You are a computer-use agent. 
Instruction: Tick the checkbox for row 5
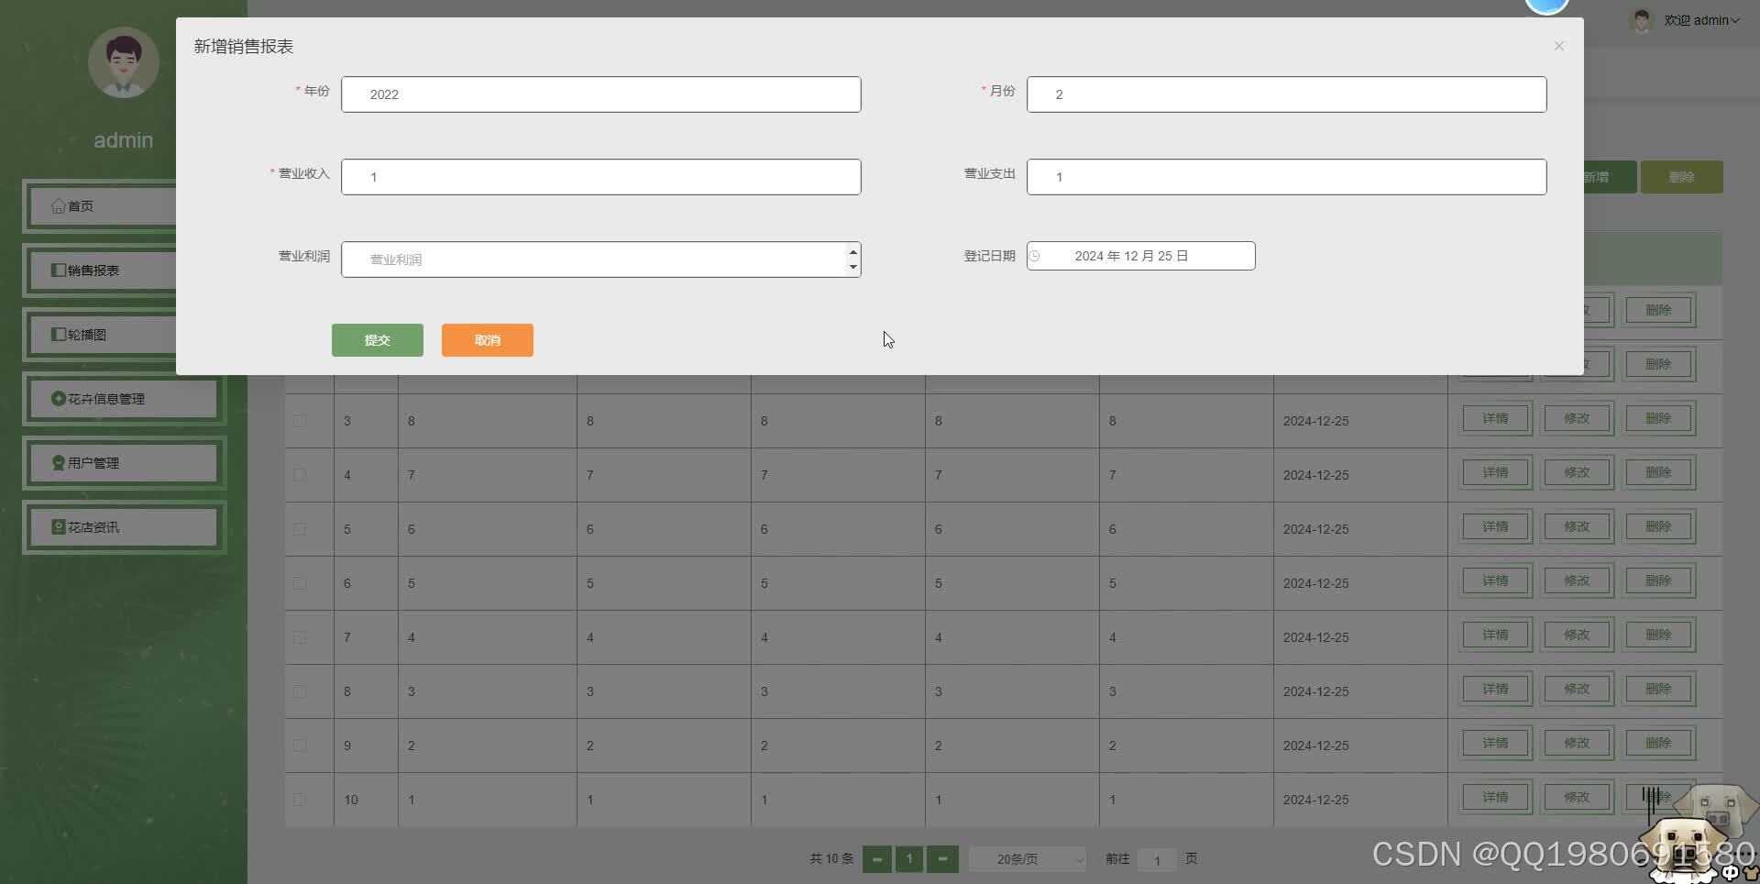pos(300,529)
